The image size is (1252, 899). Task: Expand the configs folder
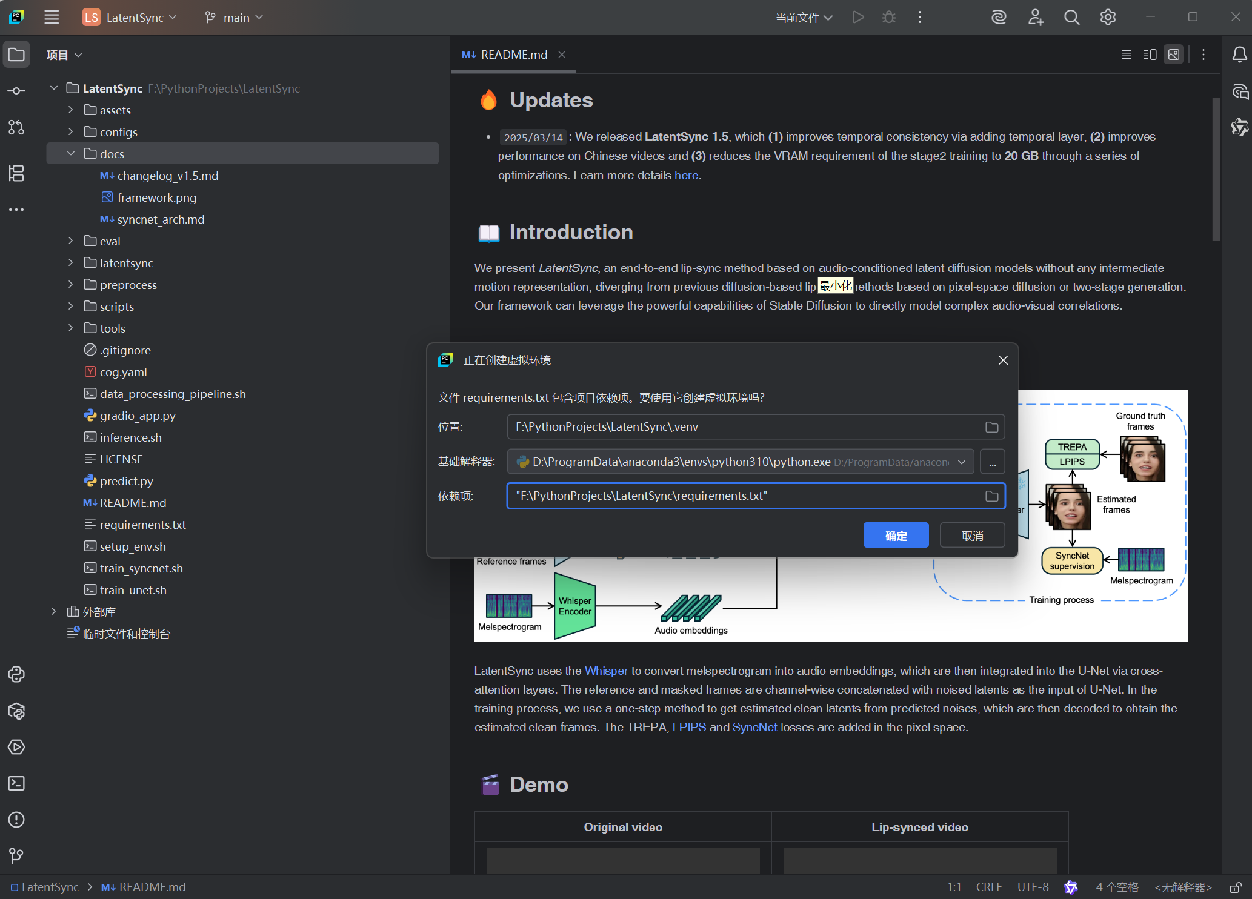pos(71,132)
